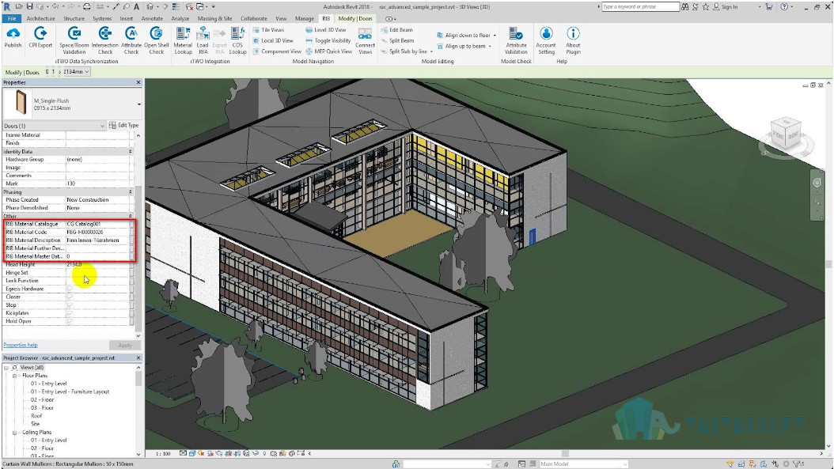Click the Load RFA icon
834x469 pixels.
pos(203,34)
